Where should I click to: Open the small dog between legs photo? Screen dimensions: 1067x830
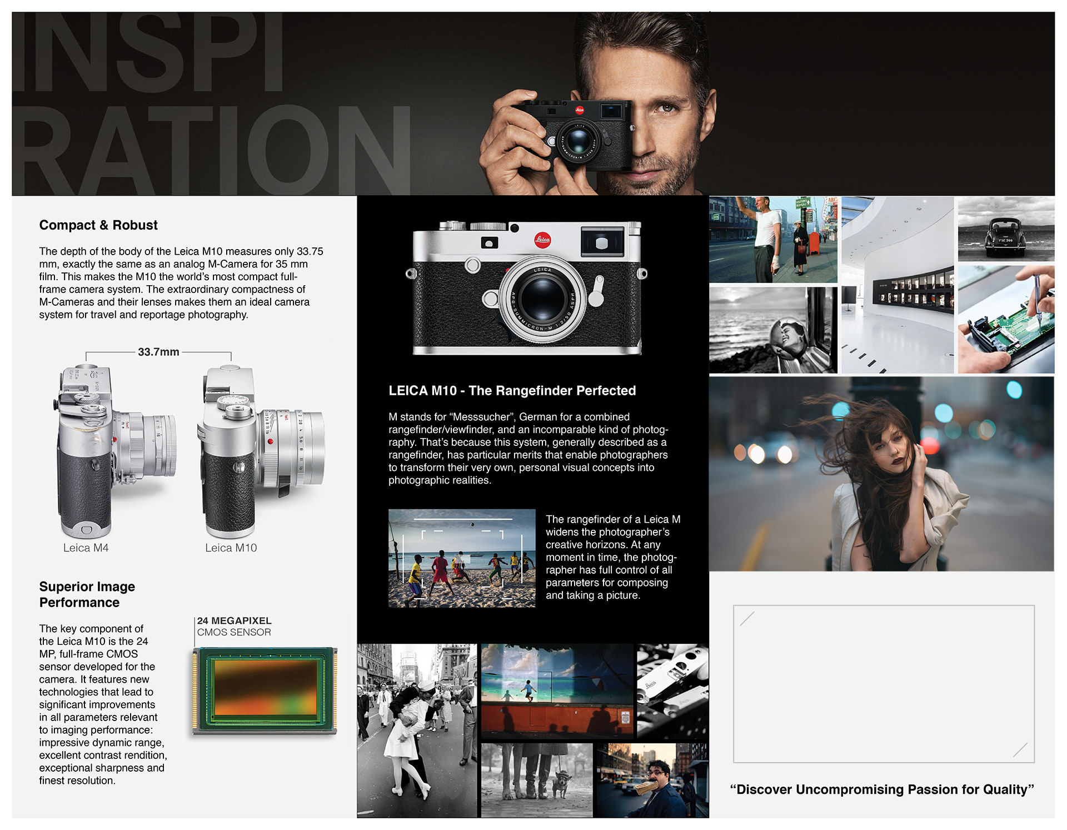click(536, 780)
